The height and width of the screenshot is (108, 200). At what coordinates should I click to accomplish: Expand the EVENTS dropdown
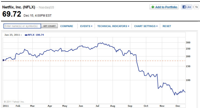tap(86, 26)
